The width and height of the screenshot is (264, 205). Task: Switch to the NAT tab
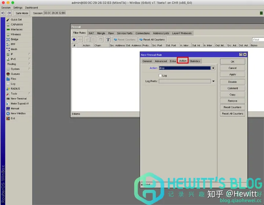pyautogui.click(x=91, y=33)
